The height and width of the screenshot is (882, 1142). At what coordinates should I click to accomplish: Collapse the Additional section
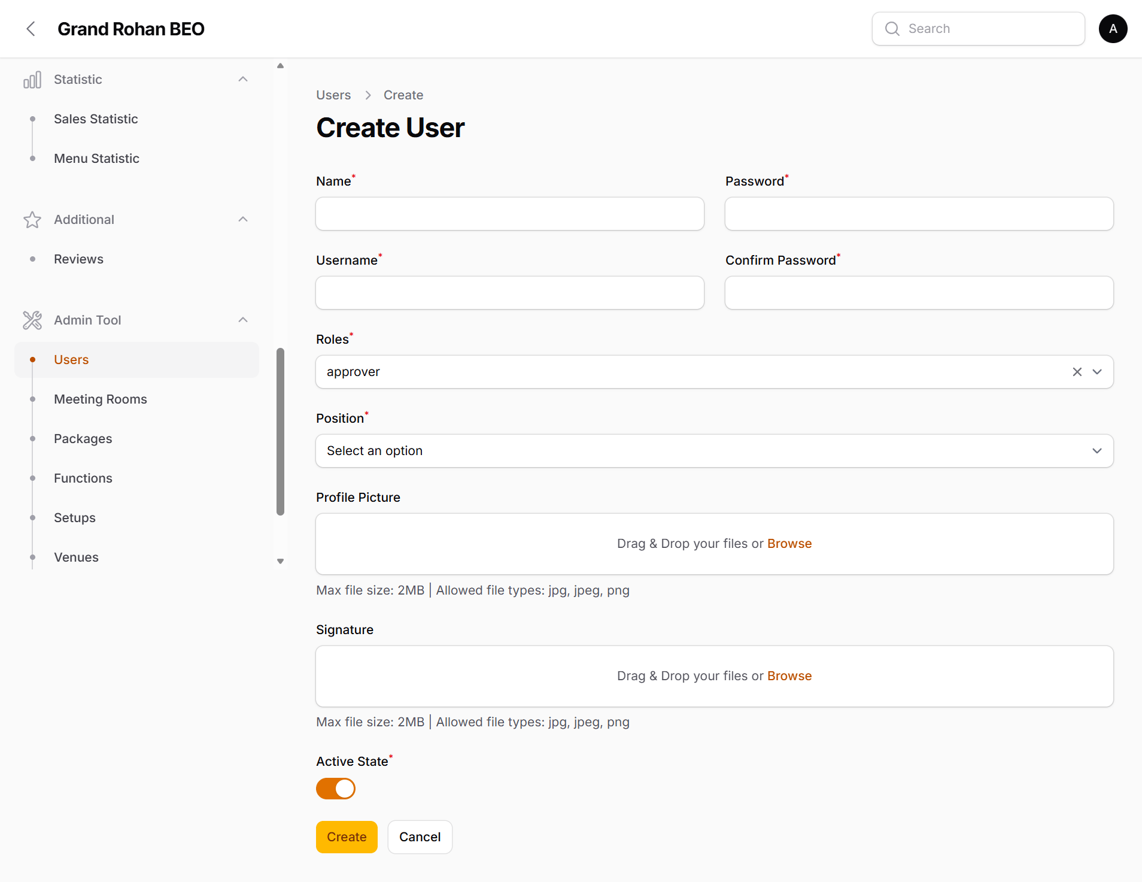click(243, 220)
